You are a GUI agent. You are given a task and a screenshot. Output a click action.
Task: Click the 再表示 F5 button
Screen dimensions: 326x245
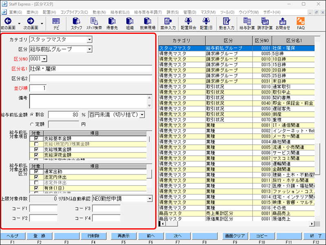pos(123,236)
